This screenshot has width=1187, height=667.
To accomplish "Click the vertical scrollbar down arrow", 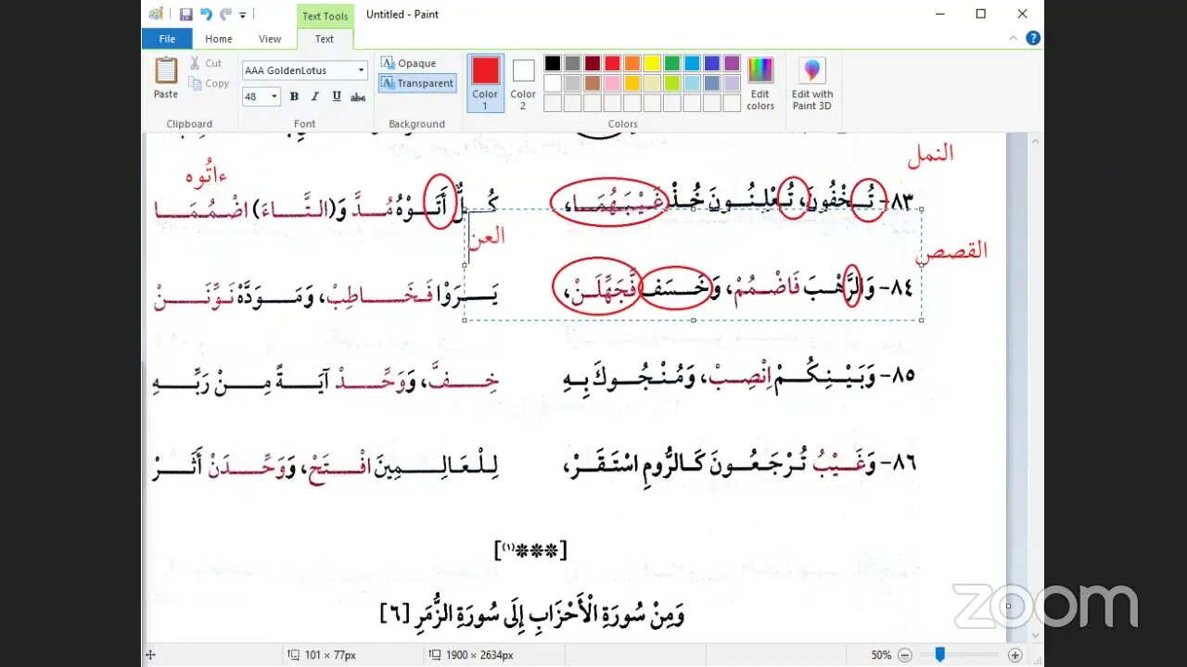I will [1036, 636].
